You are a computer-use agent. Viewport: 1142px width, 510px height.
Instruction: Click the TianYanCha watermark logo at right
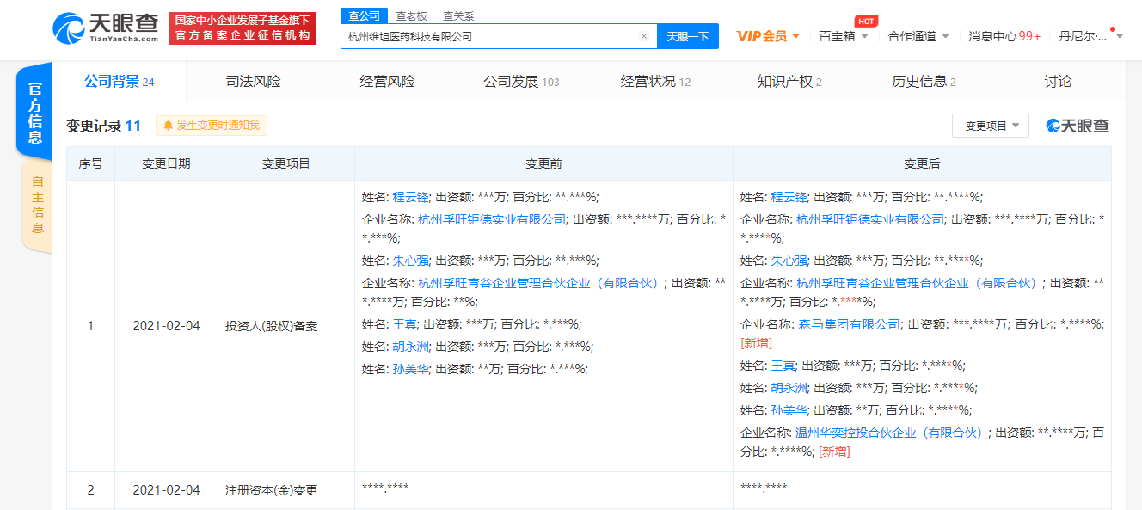(1078, 126)
